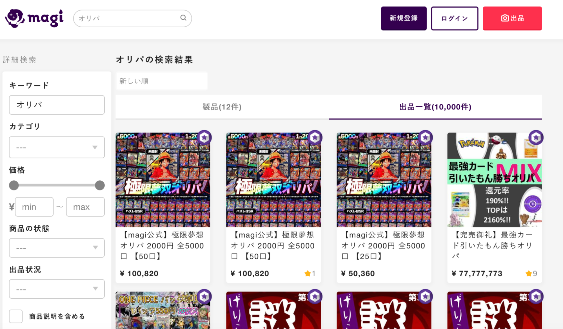
Task: Click the ログイン button
Action: (x=454, y=18)
